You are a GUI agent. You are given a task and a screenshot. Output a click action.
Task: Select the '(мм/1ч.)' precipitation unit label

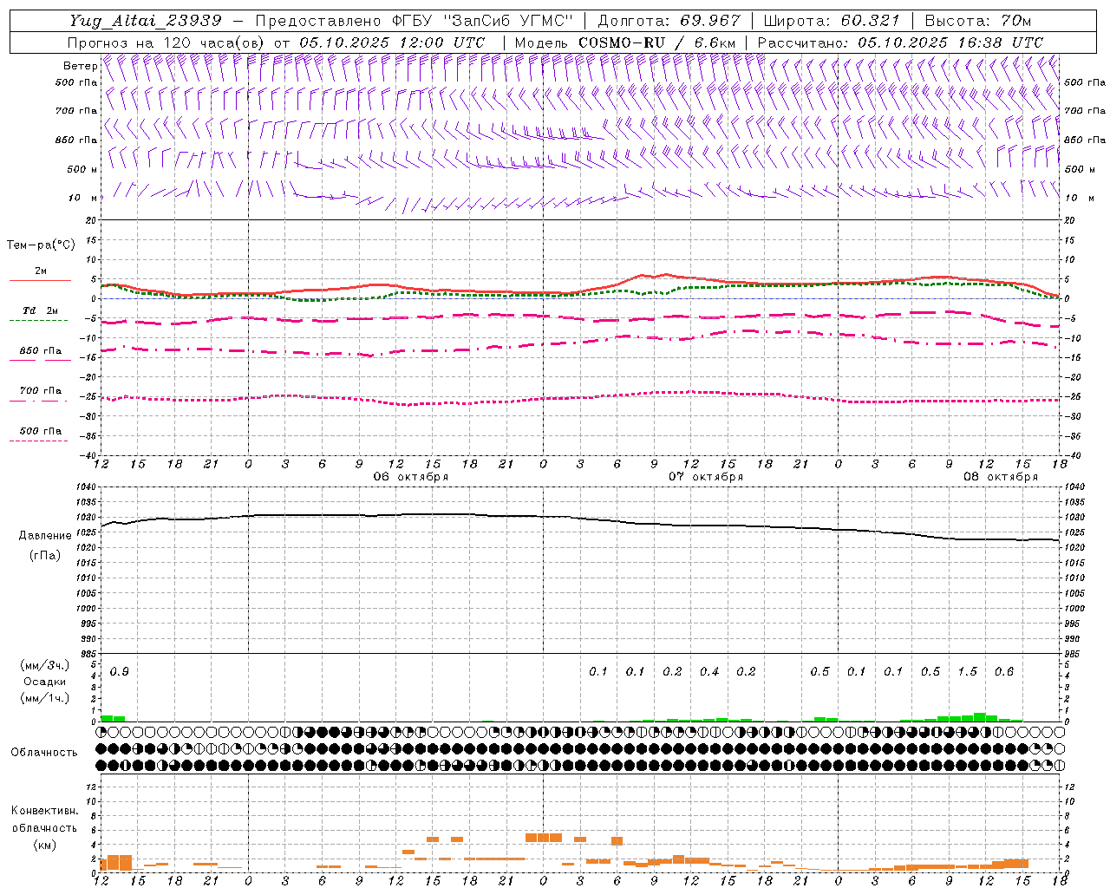(x=45, y=697)
